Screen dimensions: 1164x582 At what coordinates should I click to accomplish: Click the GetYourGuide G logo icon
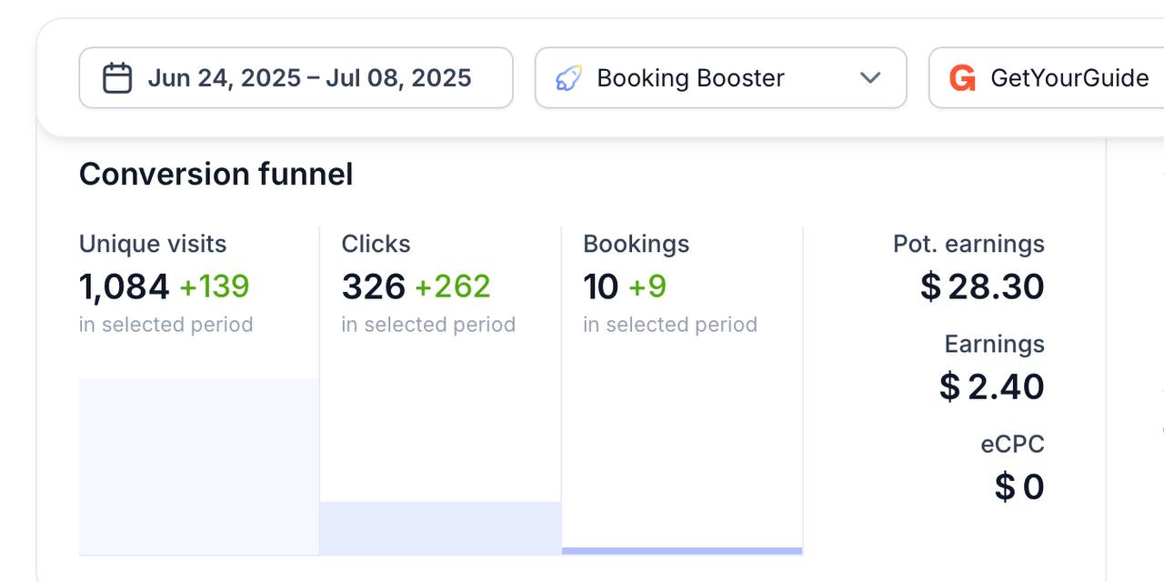coord(962,78)
